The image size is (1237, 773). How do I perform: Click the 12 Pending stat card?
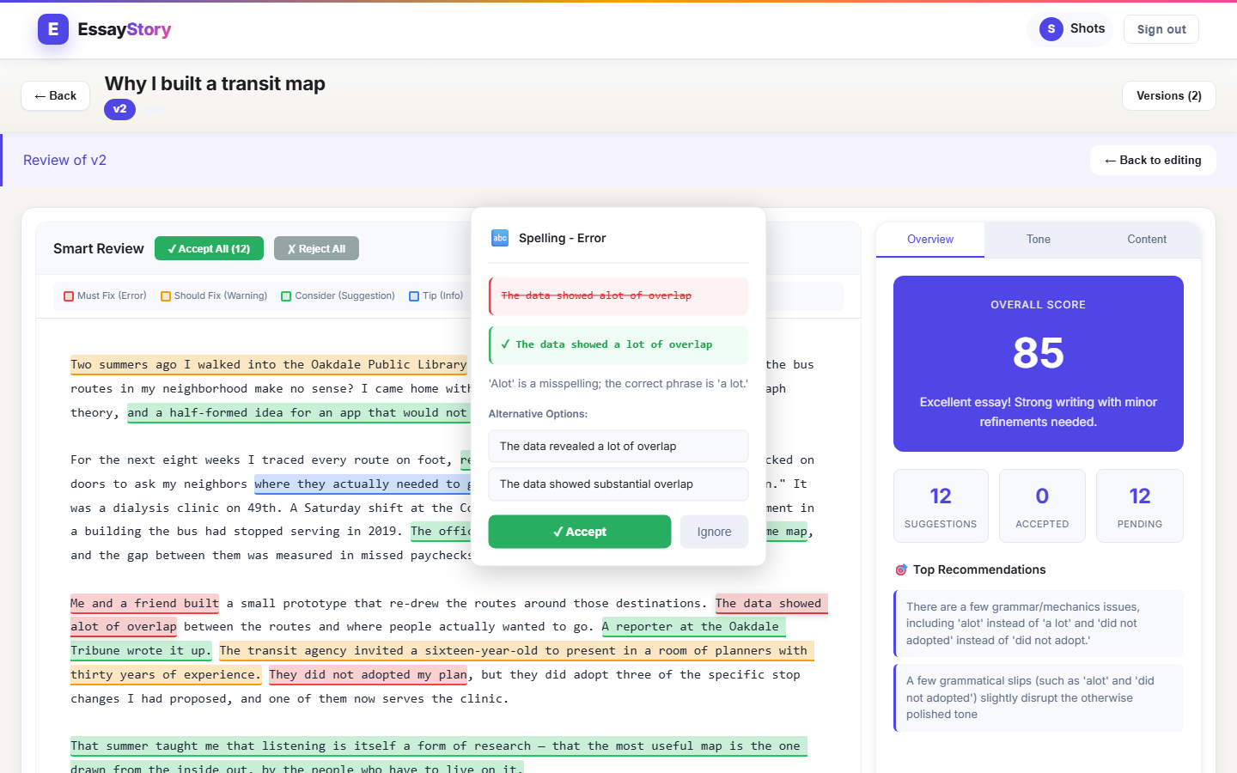click(x=1140, y=506)
